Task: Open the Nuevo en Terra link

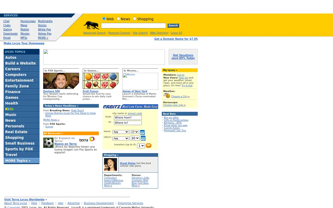Action: [66, 144]
